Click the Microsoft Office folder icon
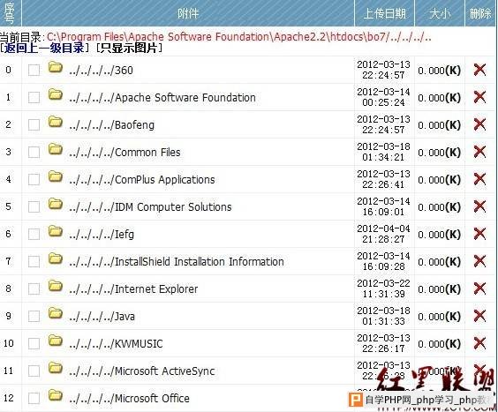 [x=56, y=395]
